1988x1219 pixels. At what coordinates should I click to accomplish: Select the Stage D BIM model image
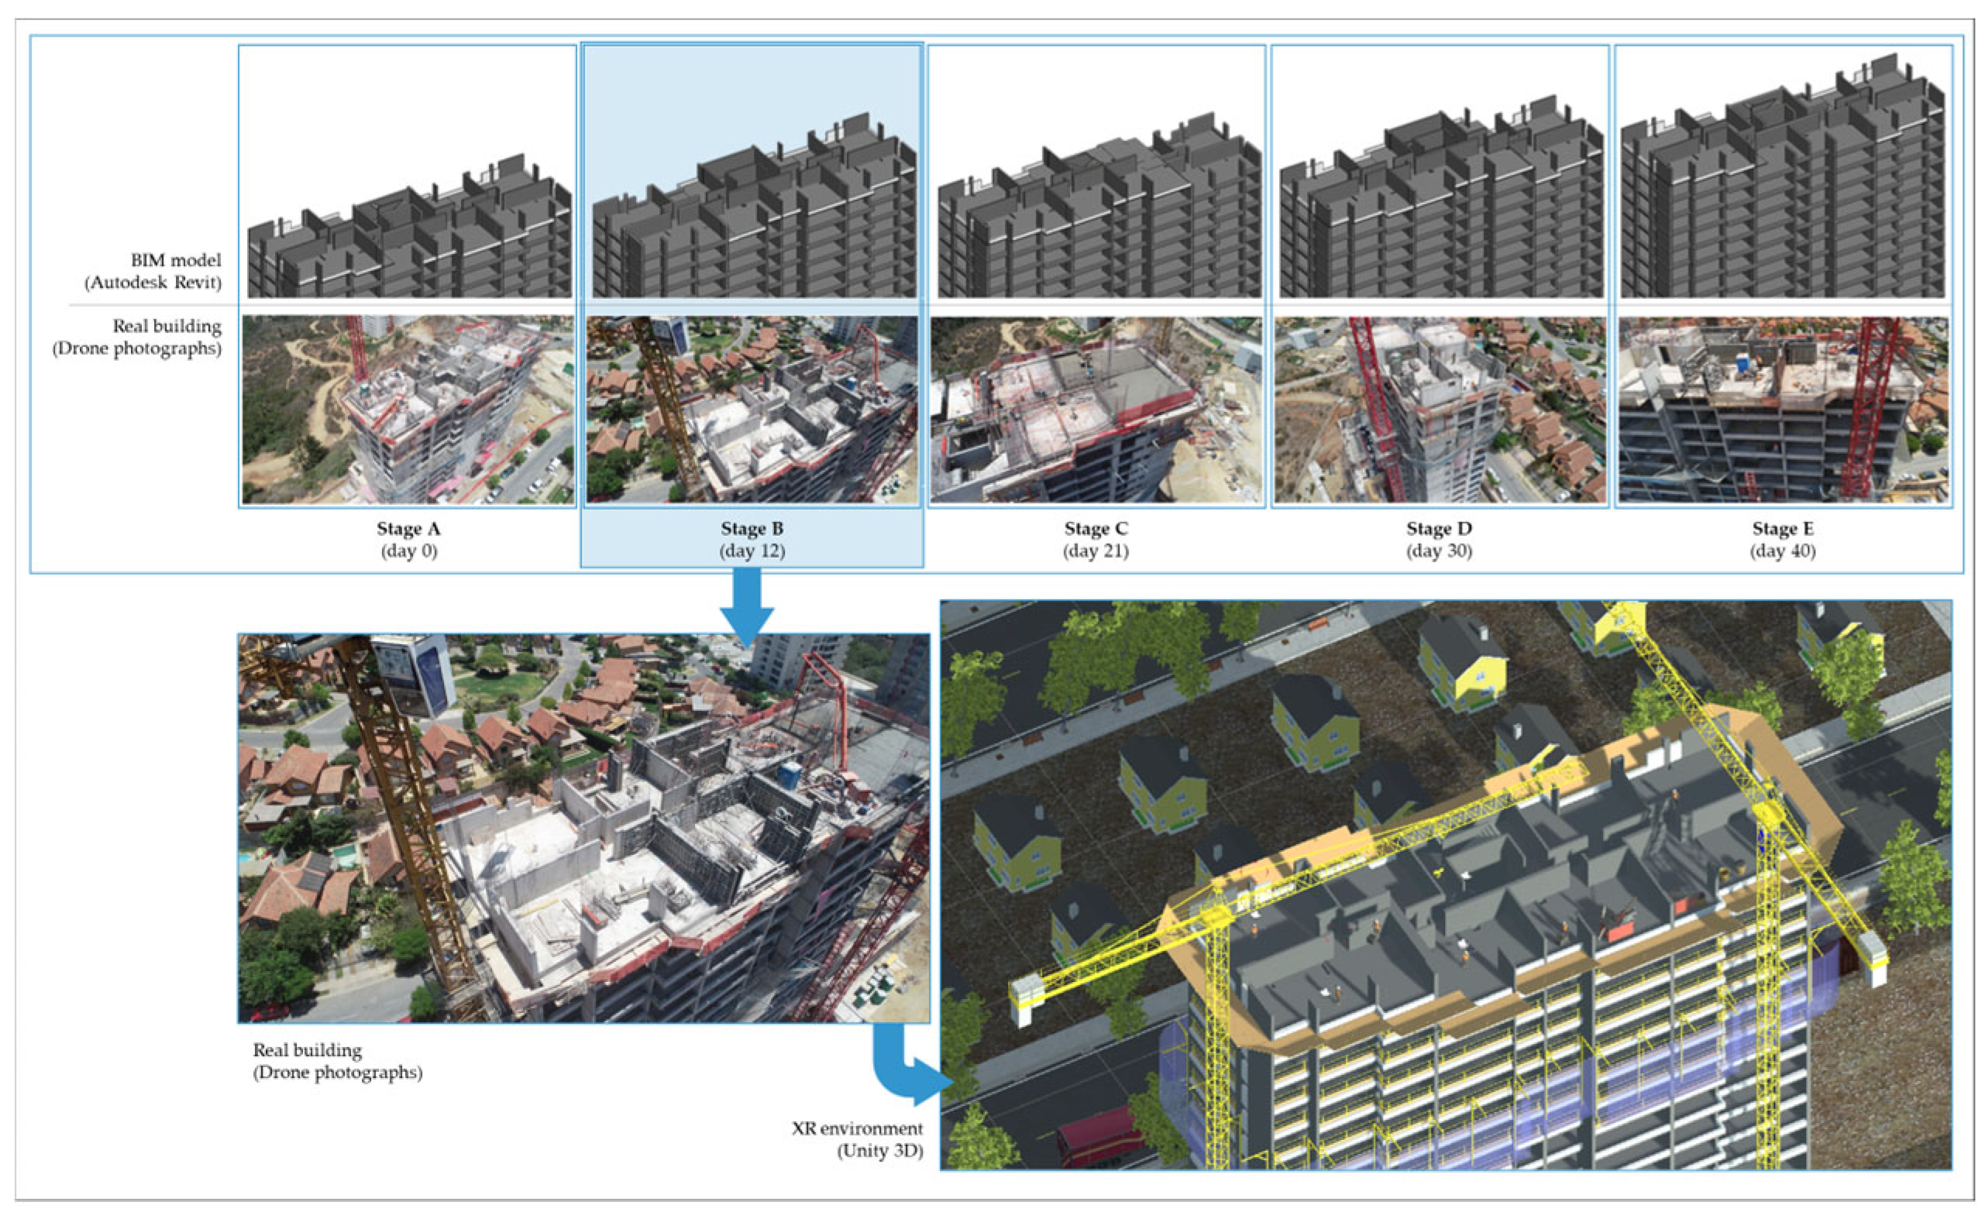pyautogui.click(x=1441, y=195)
